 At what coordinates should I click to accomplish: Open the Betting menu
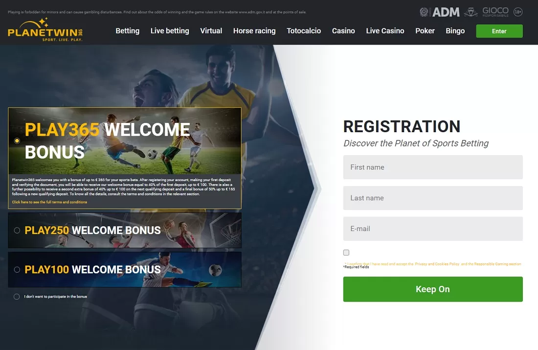click(127, 31)
